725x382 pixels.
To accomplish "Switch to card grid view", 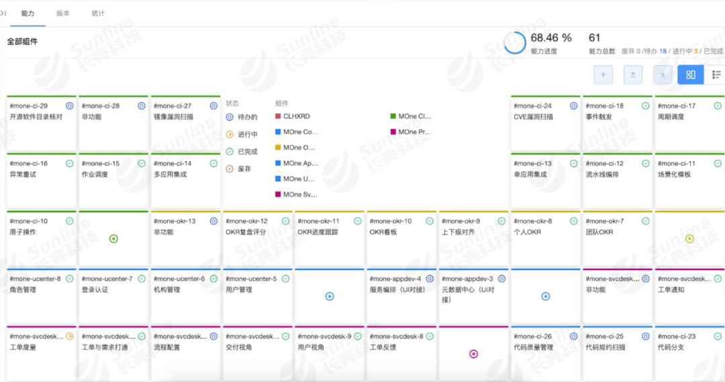I will click(691, 75).
